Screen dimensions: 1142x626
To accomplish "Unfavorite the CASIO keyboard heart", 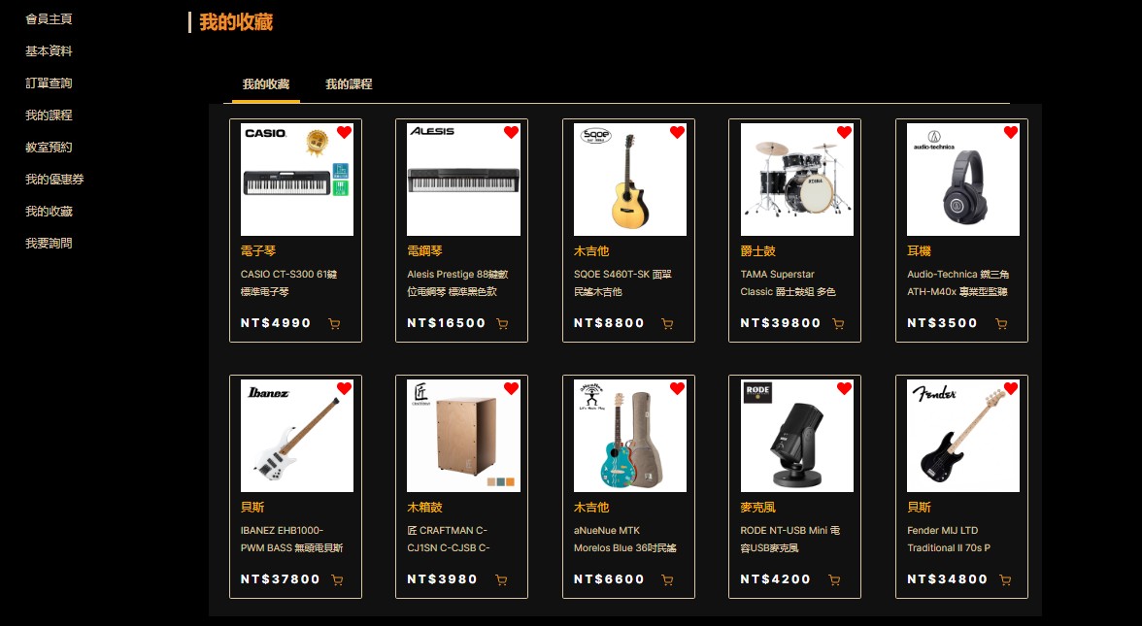I will tap(345, 132).
